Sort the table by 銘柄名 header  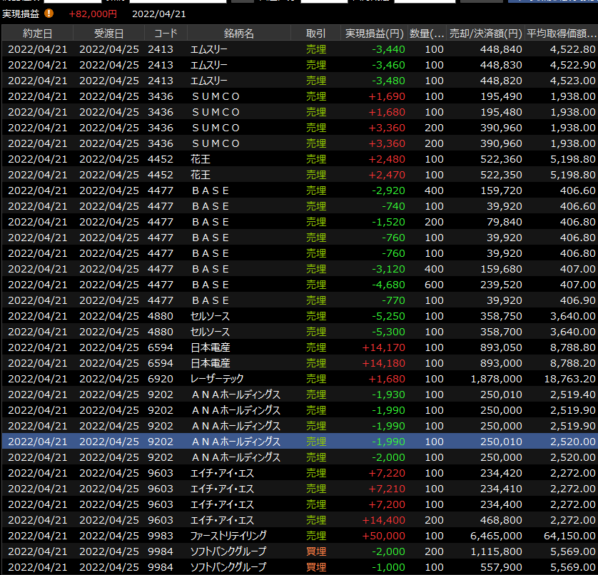tap(238, 34)
